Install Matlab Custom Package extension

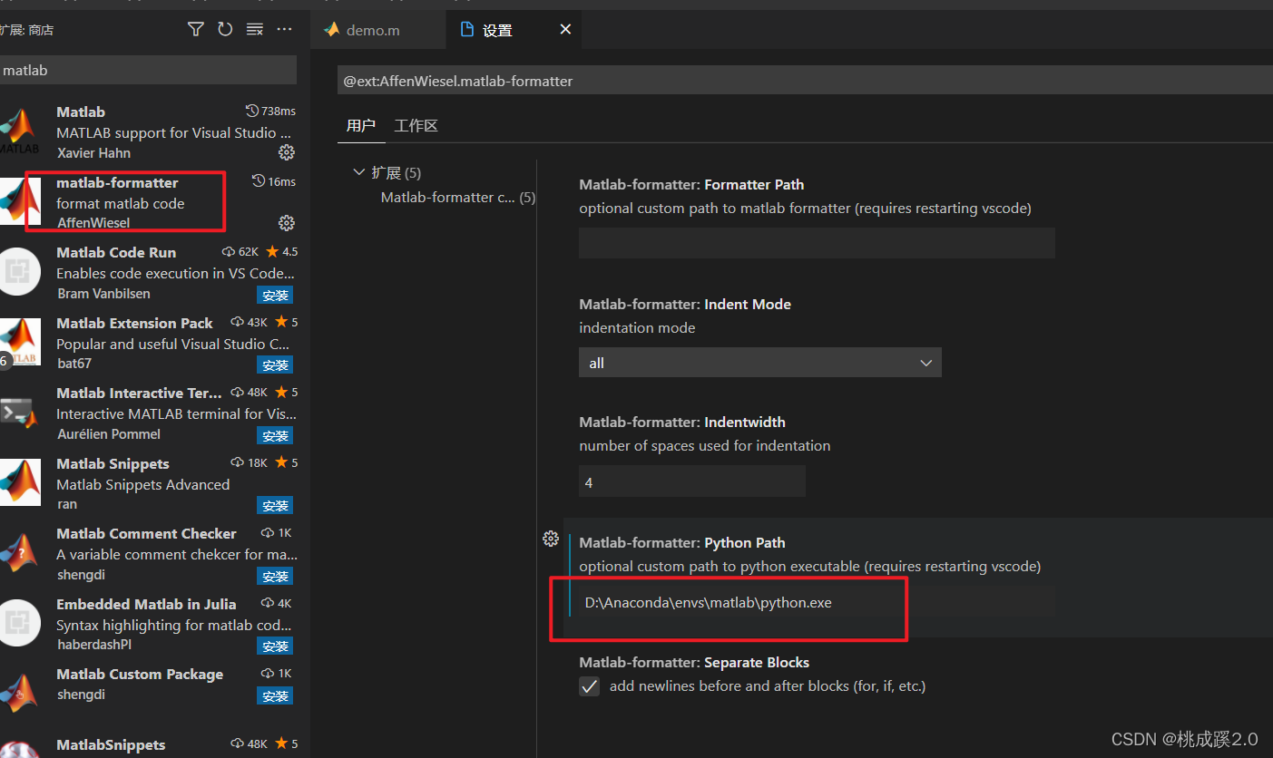pyautogui.click(x=275, y=695)
